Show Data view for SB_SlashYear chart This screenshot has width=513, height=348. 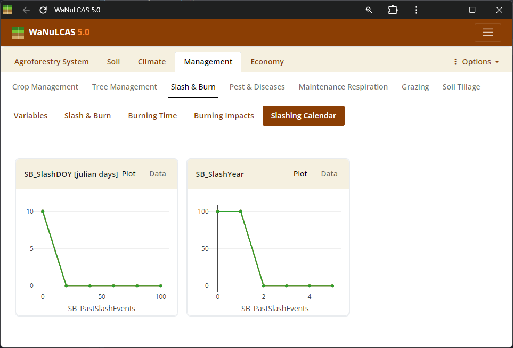pyautogui.click(x=329, y=174)
